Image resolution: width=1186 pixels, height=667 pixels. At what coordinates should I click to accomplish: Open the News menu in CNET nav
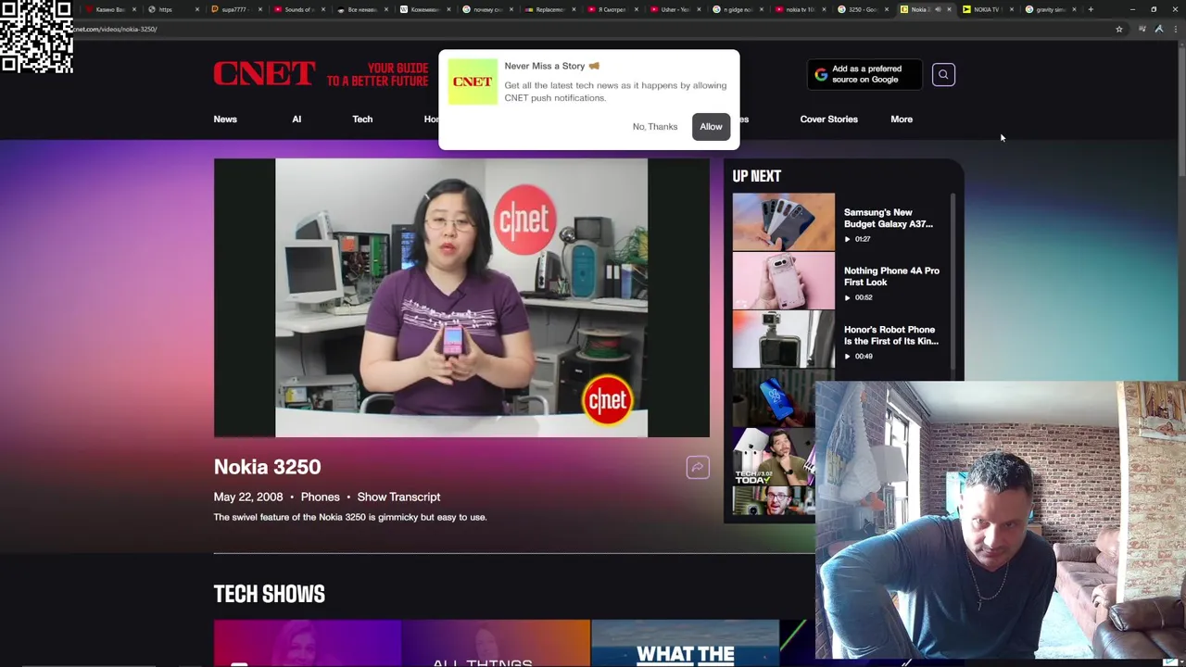[x=225, y=120]
